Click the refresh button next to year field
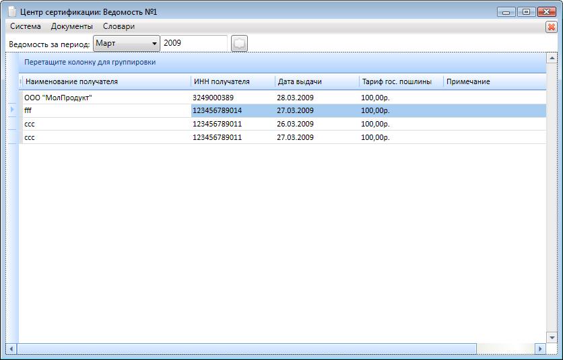Image resolution: width=563 pixels, height=360 pixels. click(239, 44)
